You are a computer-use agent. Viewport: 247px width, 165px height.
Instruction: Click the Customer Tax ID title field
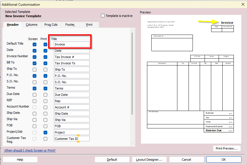click(x=72, y=139)
